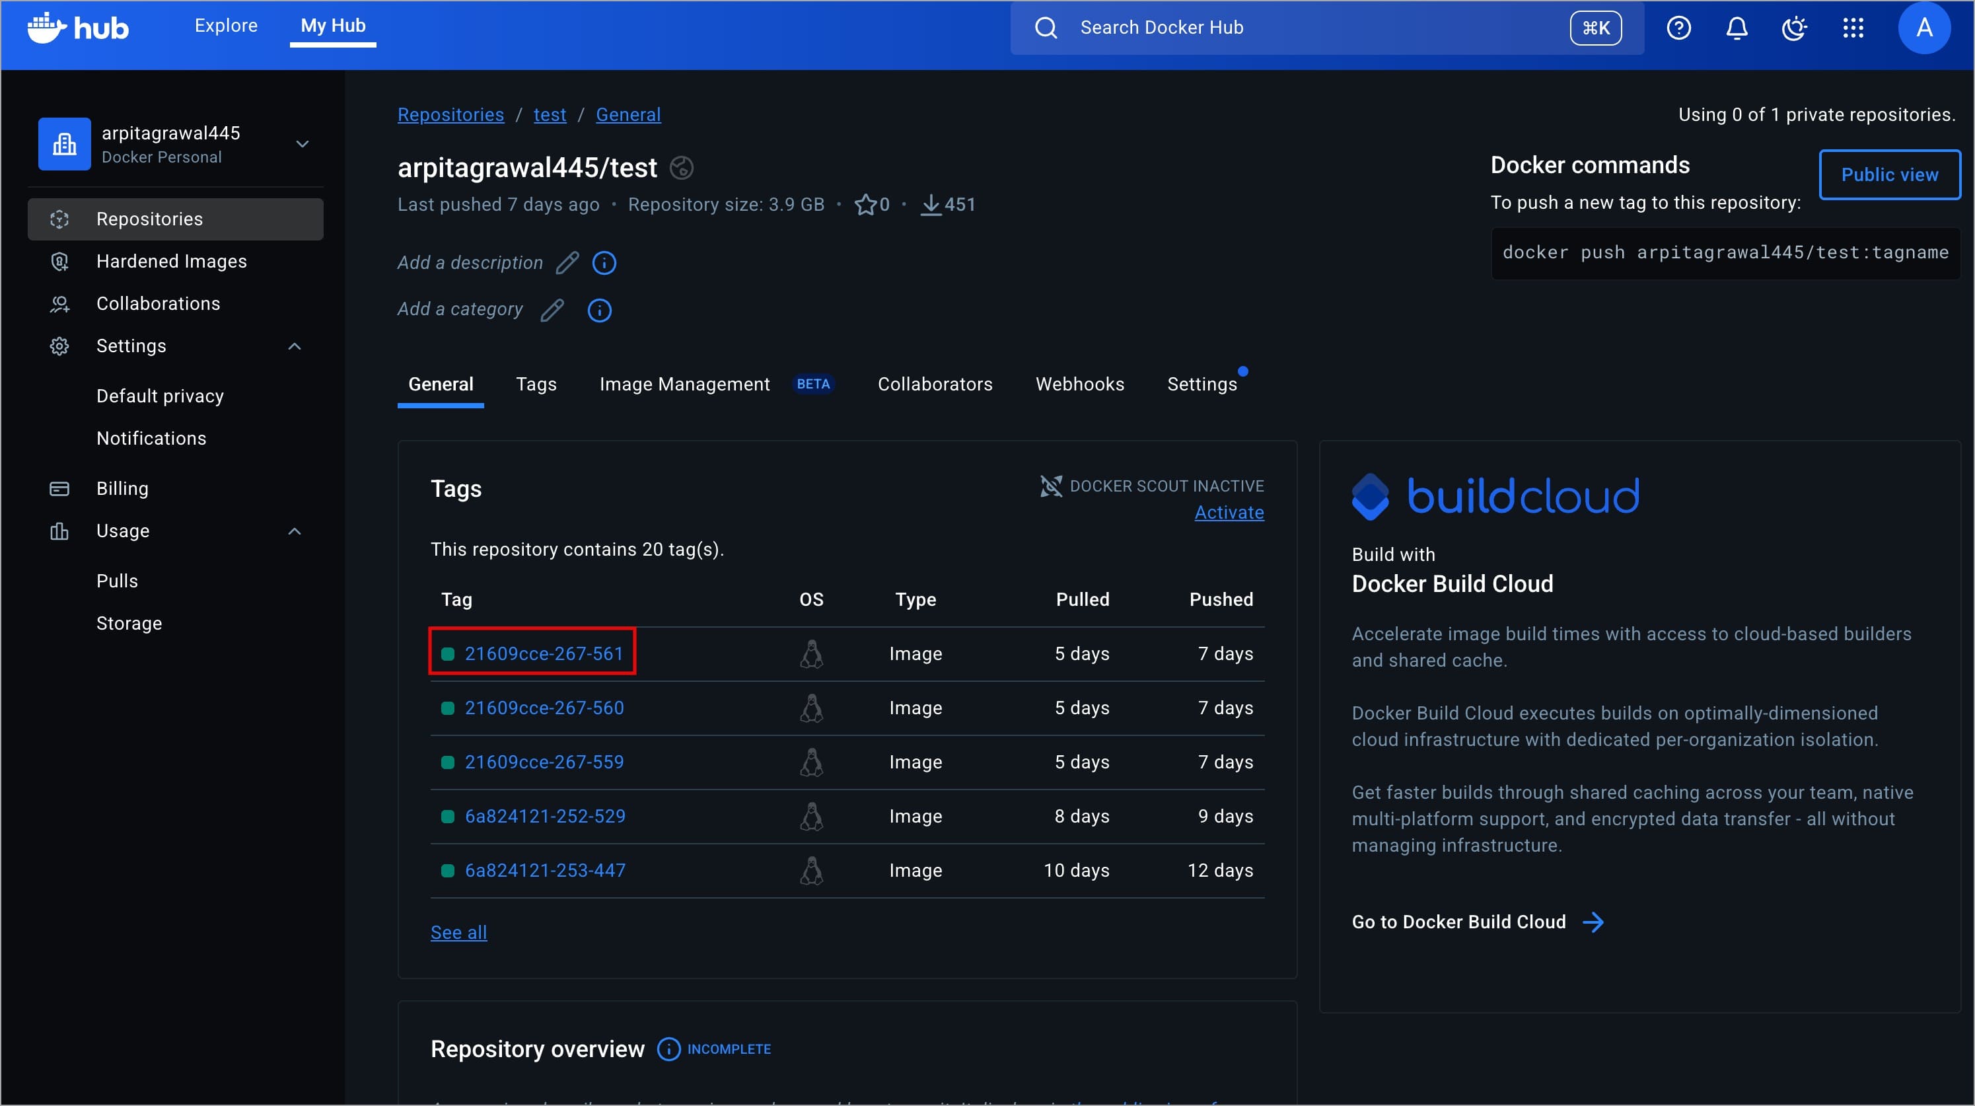Switch to the Tags tab
The width and height of the screenshot is (1975, 1106).
[x=536, y=385]
